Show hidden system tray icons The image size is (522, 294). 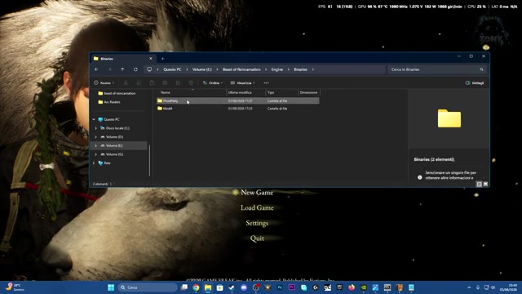[469, 287]
